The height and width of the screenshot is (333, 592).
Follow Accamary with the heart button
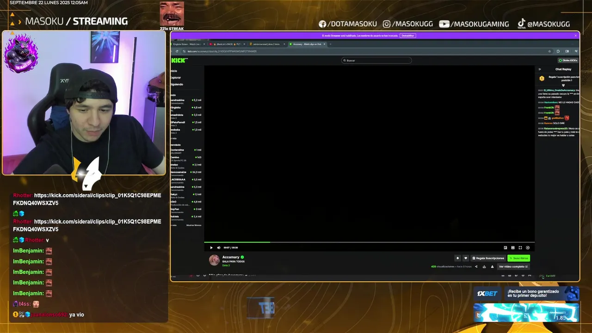pyautogui.click(x=466, y=258)
